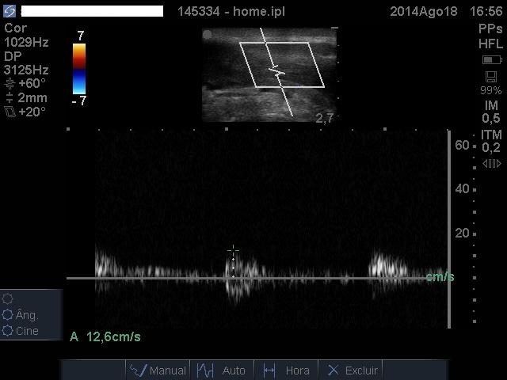Viewport: 507px width, 380px height.
Task: Click the SonoSite logo icon
Action: 10,11
